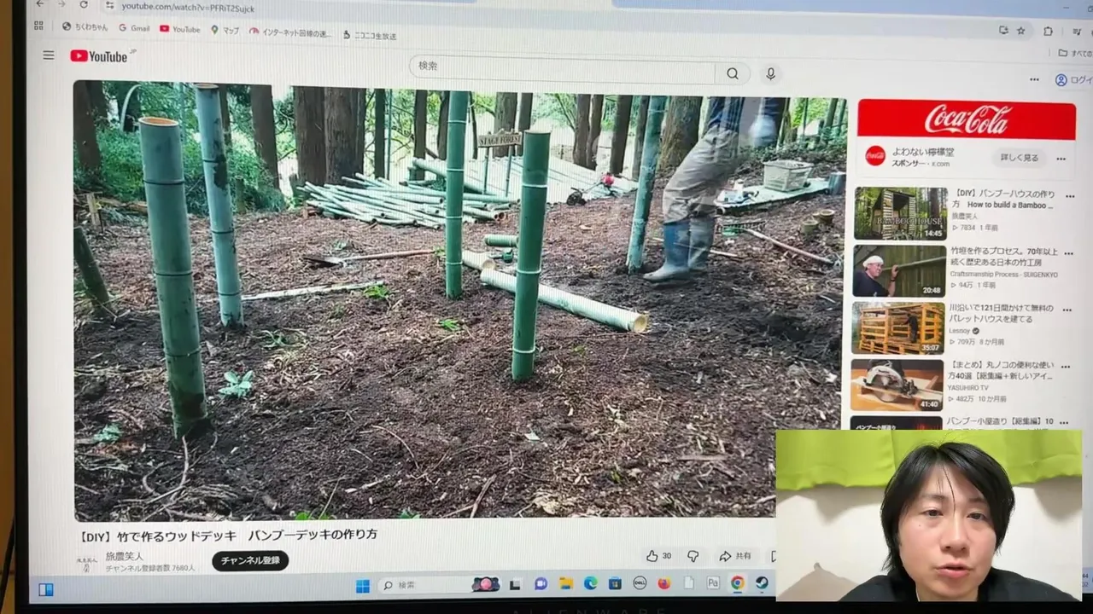Click the YASUHIRO TV channel name
Screen dimensions: 1093x614
(970, 388)
